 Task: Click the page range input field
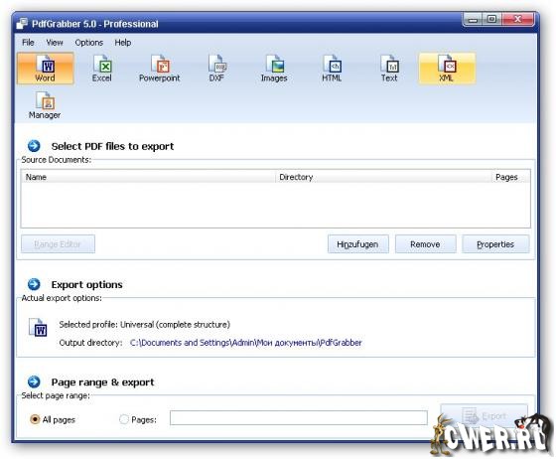[299, 418]
